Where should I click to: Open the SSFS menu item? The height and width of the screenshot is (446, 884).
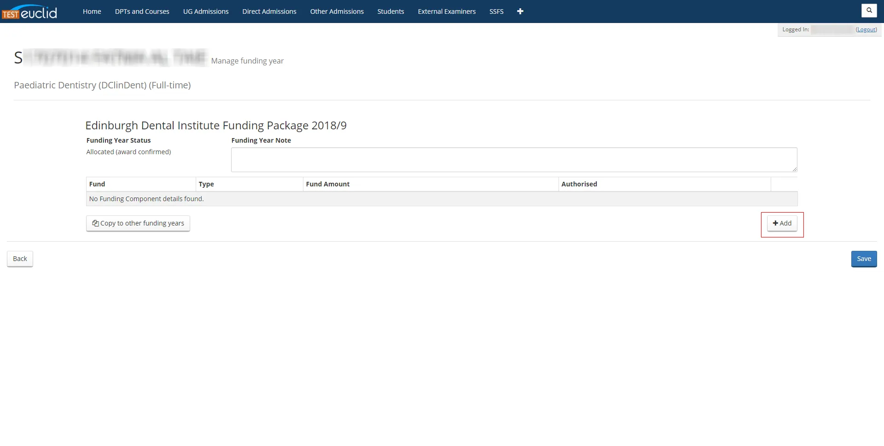(496, 12)
